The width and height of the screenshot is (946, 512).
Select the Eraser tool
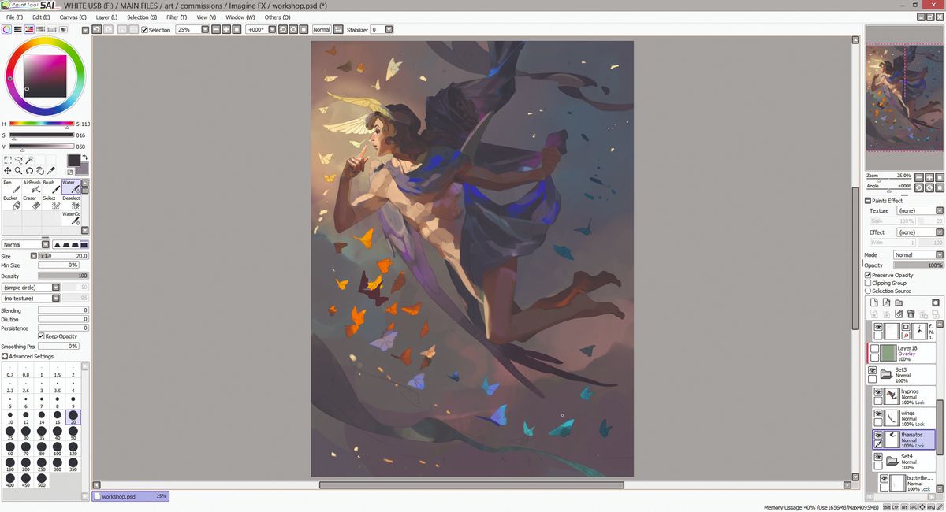click(x=32, y=205)
